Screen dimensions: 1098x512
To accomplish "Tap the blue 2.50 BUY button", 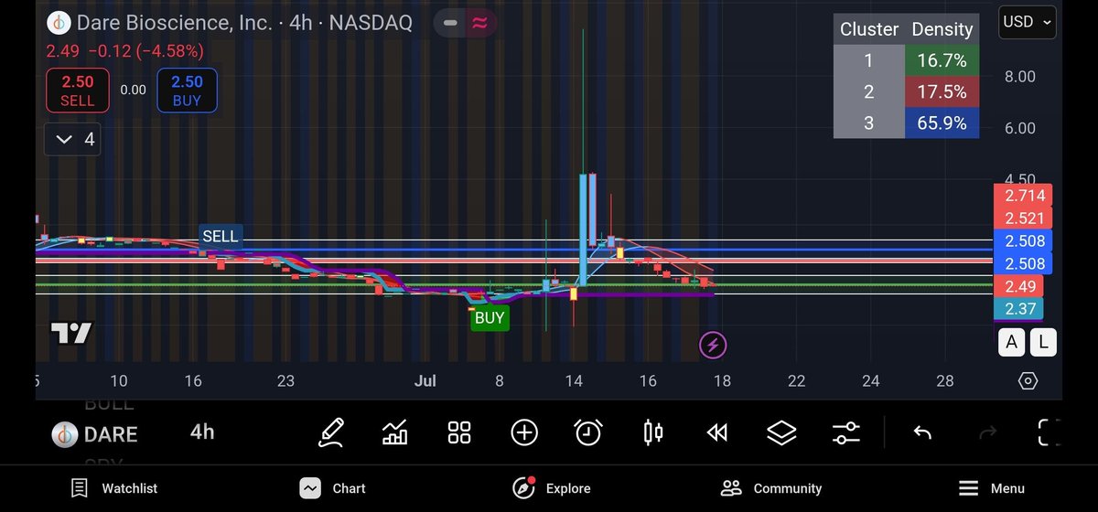I will coord(187,91).
